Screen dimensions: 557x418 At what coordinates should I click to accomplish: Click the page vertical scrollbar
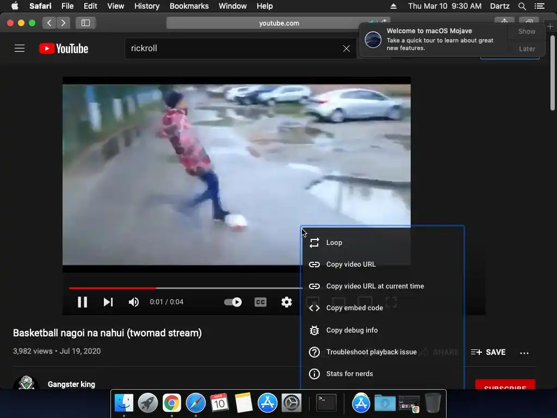[x=553, y=73]
